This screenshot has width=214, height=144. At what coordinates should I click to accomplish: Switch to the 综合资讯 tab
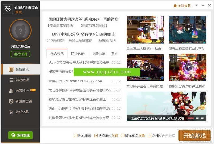(57, 54)
